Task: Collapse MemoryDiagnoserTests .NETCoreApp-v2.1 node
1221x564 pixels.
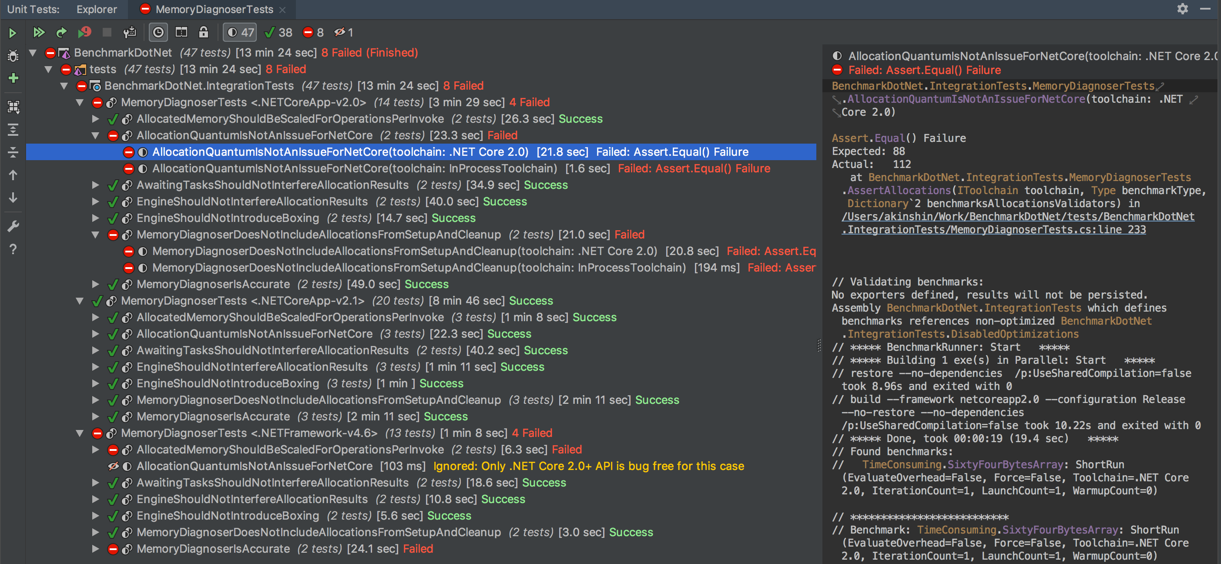Action: [x=80, y=301]
